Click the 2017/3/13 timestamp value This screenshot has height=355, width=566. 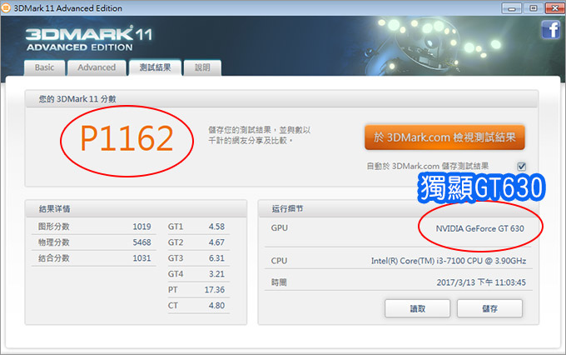[x=481, y=282]
